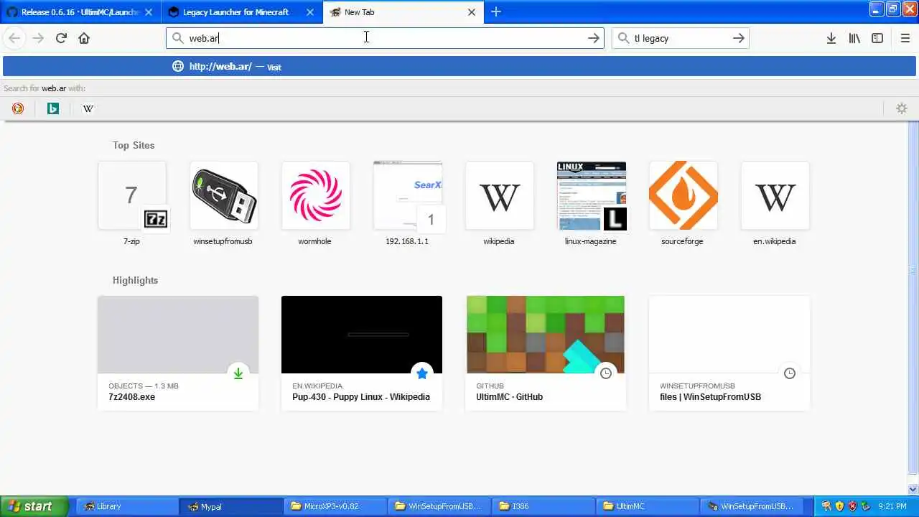Viewport: 919px width, 517px height.
Task: Choose the http://web.ar/ Visit suggestion
Action: click(459, 67)
